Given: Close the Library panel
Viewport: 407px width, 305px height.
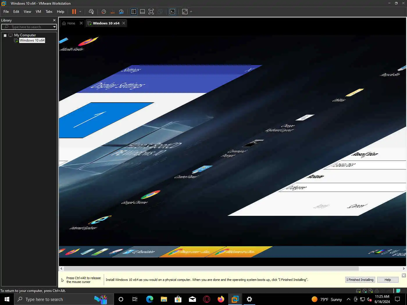Looking at the screenshot, I should tap(54, 20).
